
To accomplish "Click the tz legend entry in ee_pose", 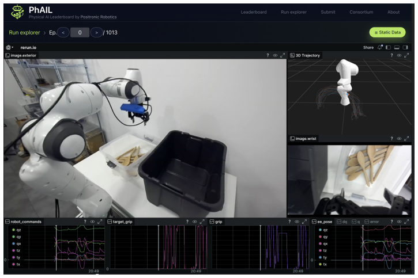I will point(322,250).
